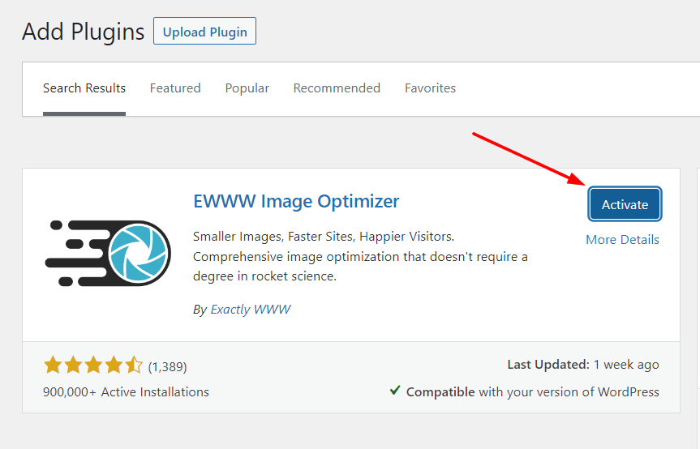Screen dimensions: 700x449
Task: Visit the Exactly WWW author link
Action: 251,309
